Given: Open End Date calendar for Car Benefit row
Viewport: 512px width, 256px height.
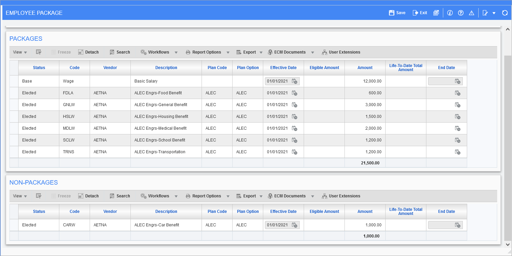Looking at the screenshot, I should point(457,225).
